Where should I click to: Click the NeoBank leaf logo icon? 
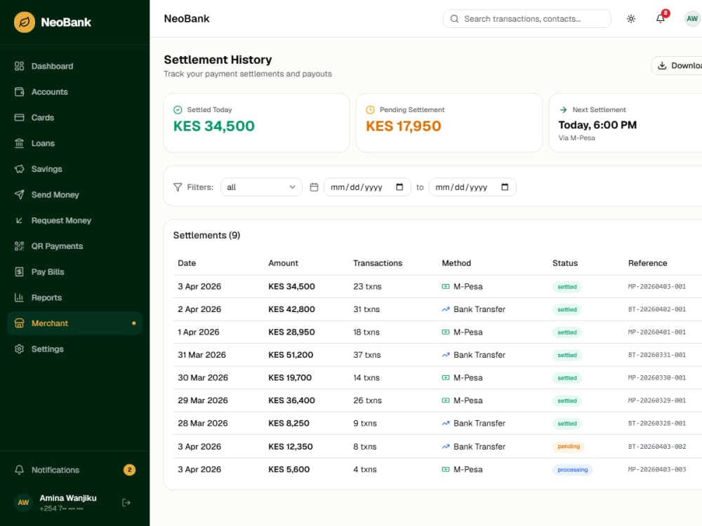[x=24, y=22]
